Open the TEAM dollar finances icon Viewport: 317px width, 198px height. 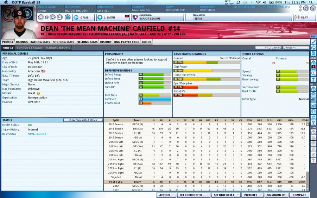tap(313, 155)
